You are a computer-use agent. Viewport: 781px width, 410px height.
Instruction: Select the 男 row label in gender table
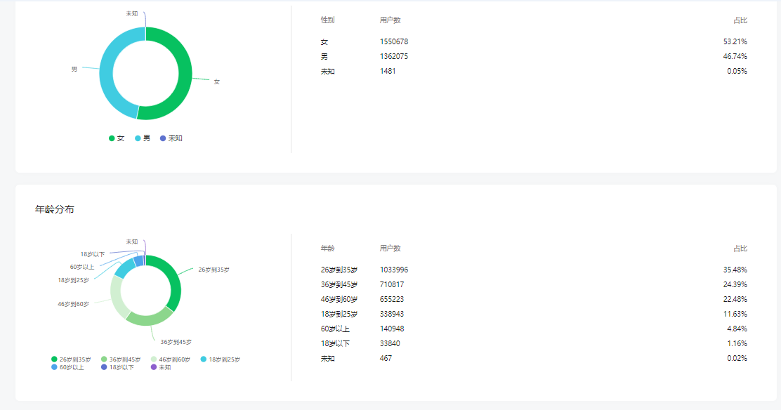(324, 56)
